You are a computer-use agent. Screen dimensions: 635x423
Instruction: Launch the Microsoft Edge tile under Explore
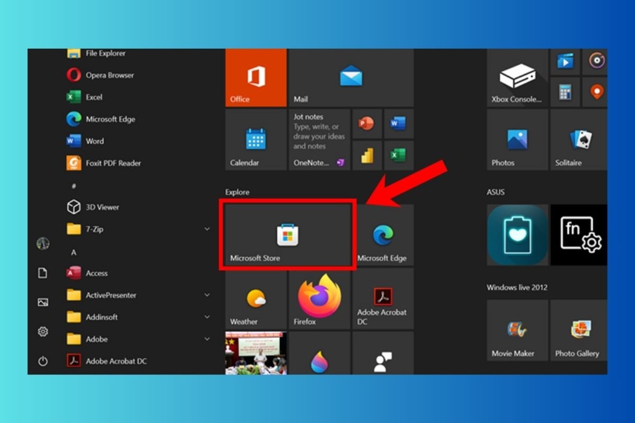[383, 235]
